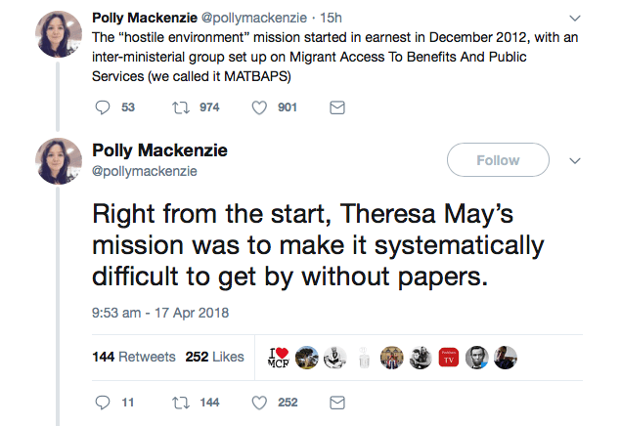Expand more options chevron beside Follow
This screenshot has width=621, height=426.
point(575,160)
